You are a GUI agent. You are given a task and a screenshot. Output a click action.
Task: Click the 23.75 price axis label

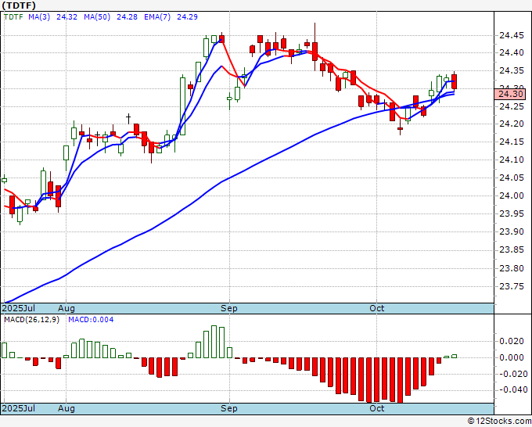point(512,286)
